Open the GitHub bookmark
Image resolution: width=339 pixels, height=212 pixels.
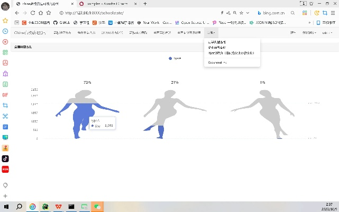tap(62, 23)
